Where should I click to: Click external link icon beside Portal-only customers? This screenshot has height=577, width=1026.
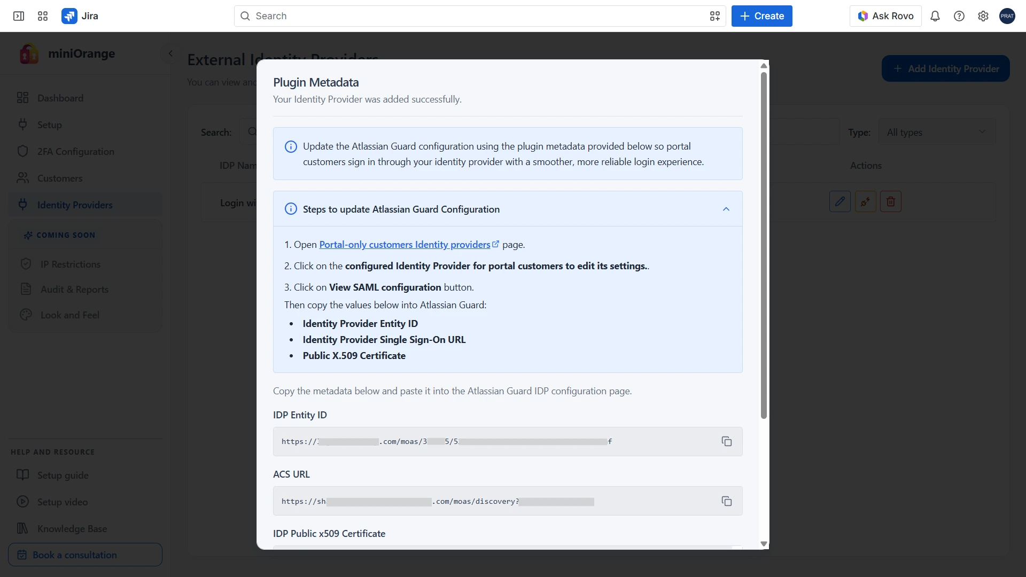pyautogui.click(x=495, y=244)
